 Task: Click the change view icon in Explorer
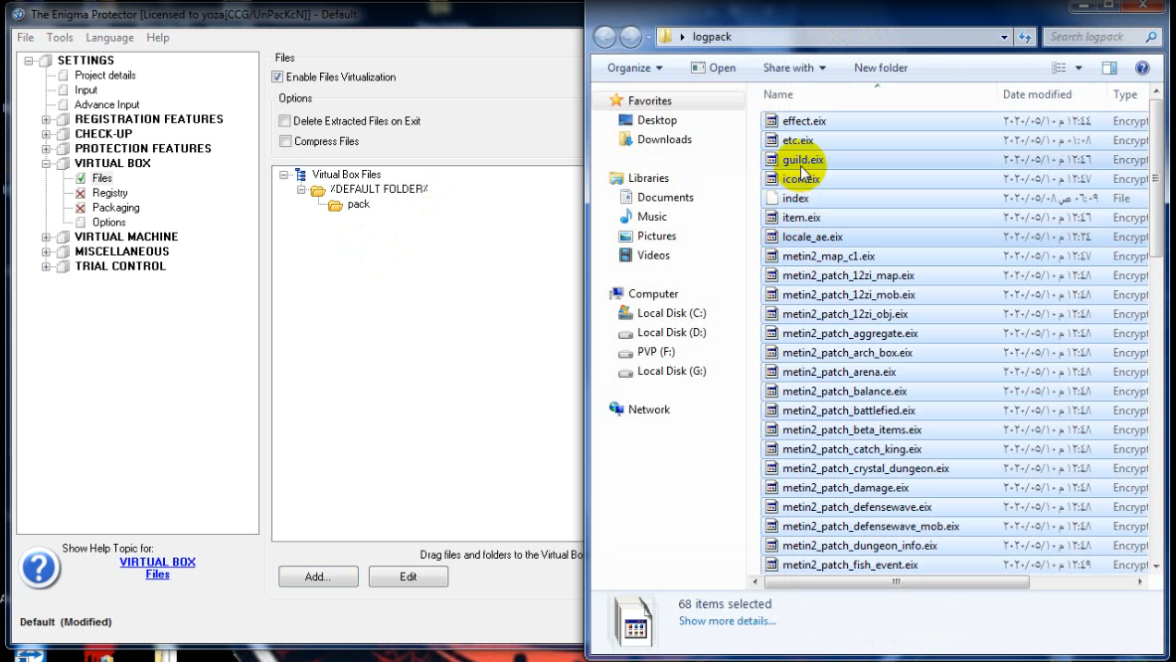point(1059,69)
